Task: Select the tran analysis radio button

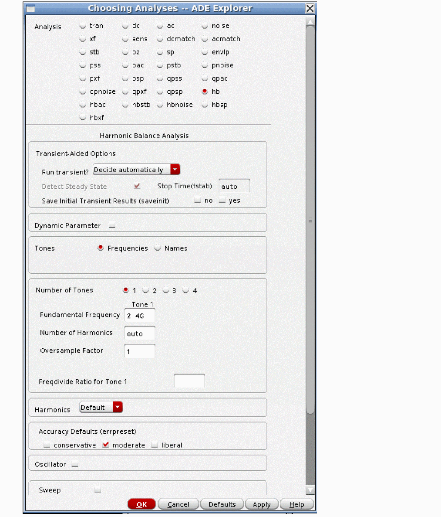Action: pyautogui.click(x=83, y=26)
